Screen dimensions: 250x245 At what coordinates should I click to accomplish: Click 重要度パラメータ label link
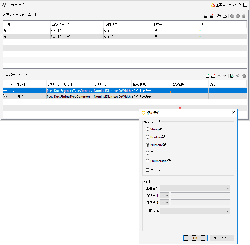click(x=229, y=5)
